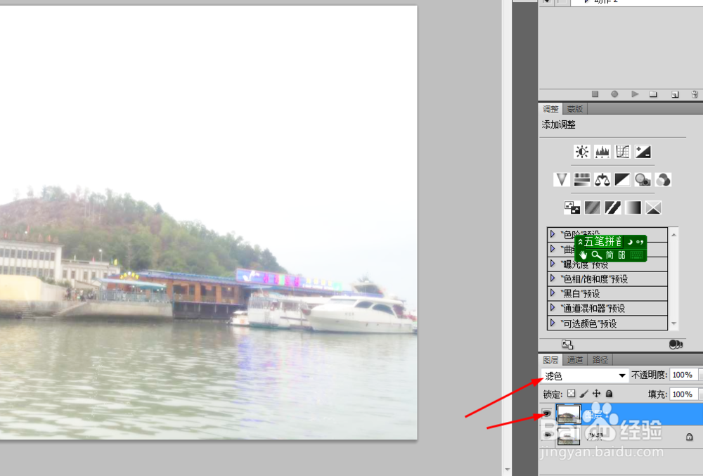Click 五笔拼音 label on IME toolbar

click(x=603, y=242)
